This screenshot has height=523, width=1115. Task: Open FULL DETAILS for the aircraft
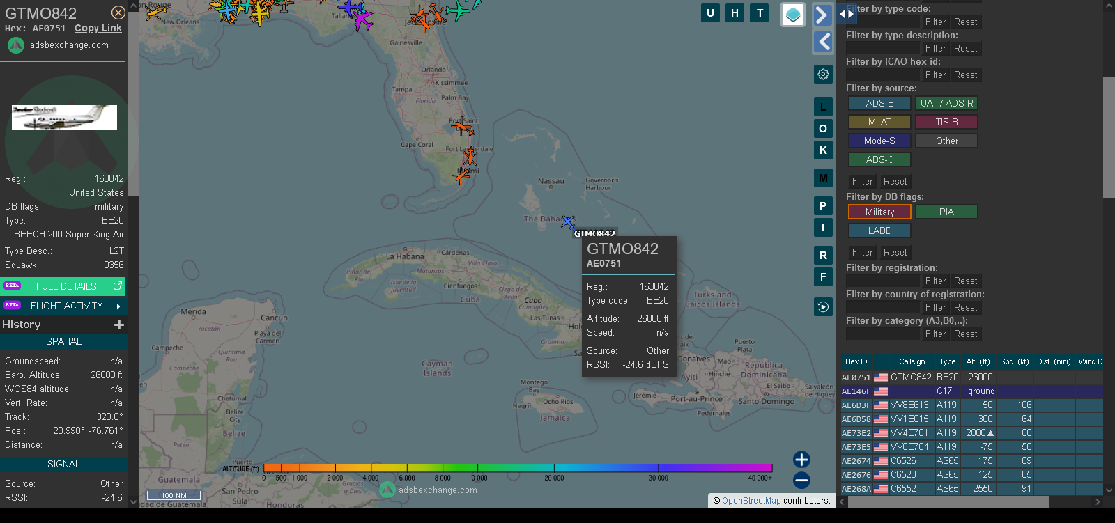63,286
